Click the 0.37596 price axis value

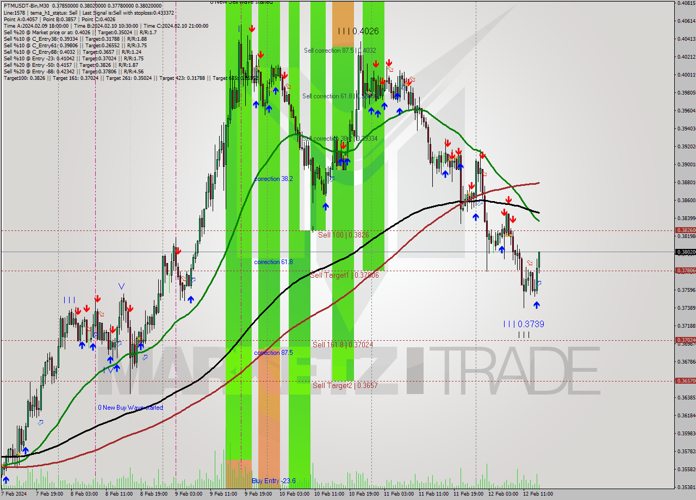(x=686, y=290)
